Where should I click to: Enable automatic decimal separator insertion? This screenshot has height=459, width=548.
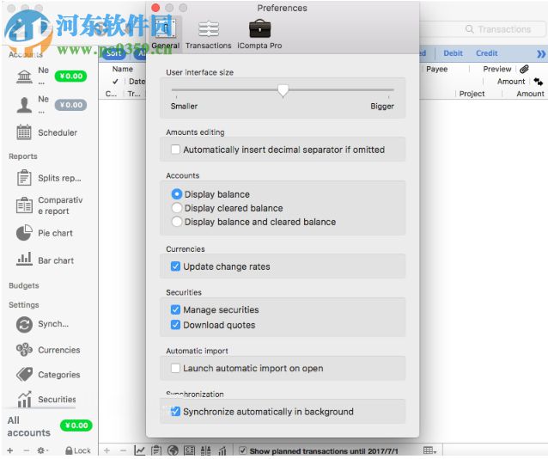tap(175, 150)
